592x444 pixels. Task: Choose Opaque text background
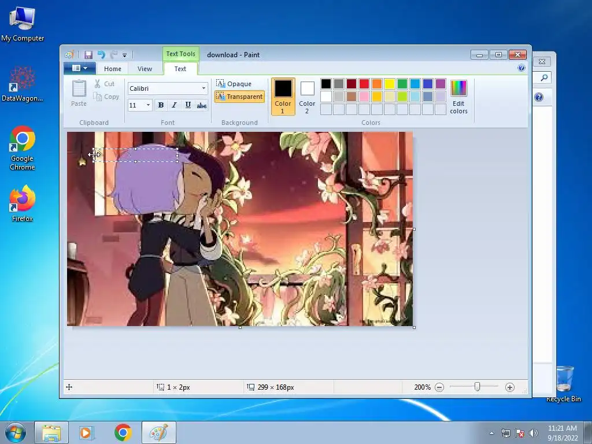[234, 83]
